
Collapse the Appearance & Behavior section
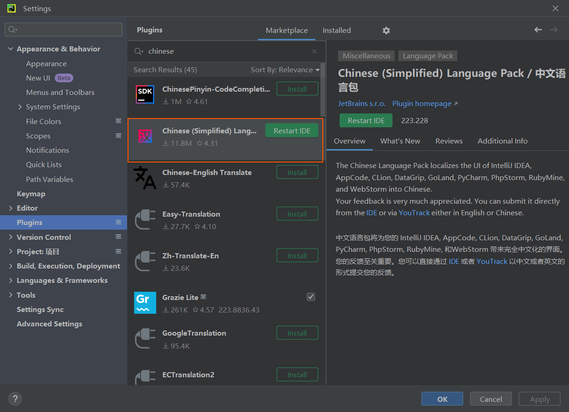click(x=11, y=49)
